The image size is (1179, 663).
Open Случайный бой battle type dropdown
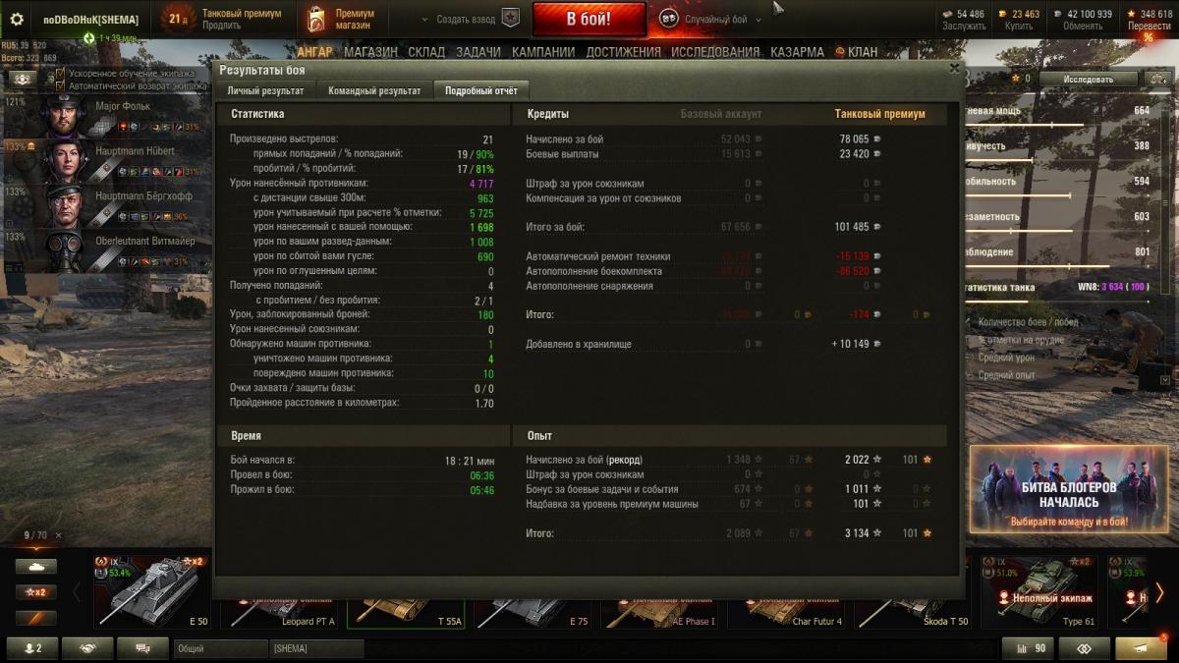pos(723,20)
